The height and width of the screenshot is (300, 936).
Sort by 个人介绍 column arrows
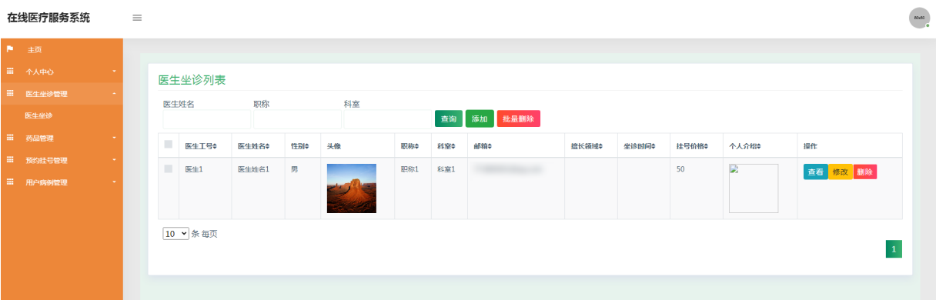tap(758, 146)
